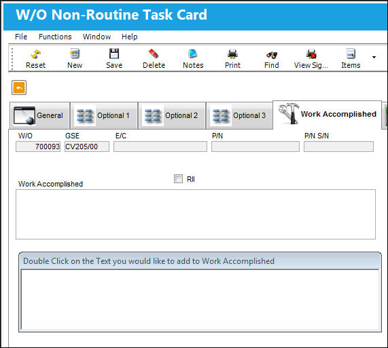The height and width of the screenshot is (348, 388).
Task: Click the P/N S/N field
Action: click(338, 147)
